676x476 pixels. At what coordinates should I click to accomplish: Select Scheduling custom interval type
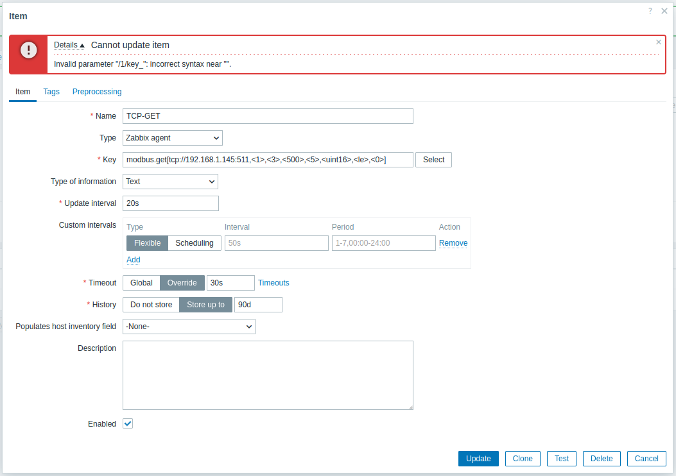pos(195,243)
